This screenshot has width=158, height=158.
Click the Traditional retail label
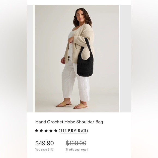pyautogui.click(x=77, y=150)
